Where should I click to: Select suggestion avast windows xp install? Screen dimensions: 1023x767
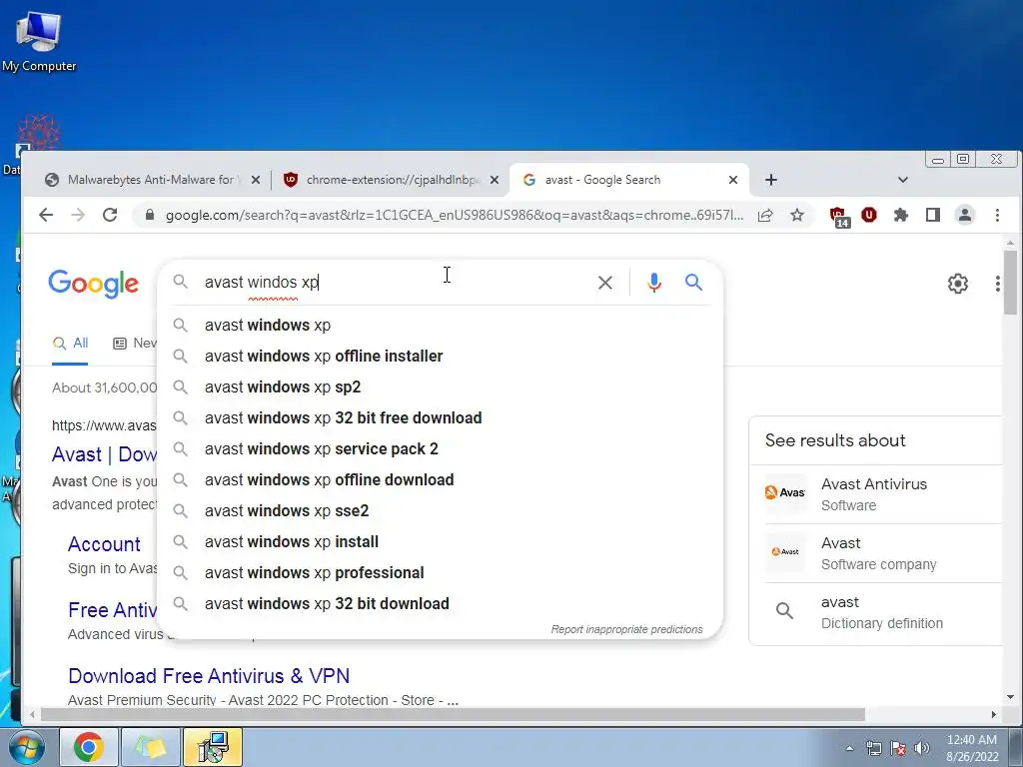tap(441, 542)
